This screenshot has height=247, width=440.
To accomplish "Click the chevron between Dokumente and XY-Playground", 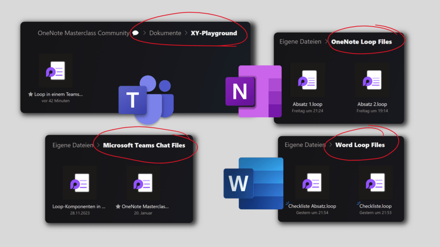I will (186, 33).
